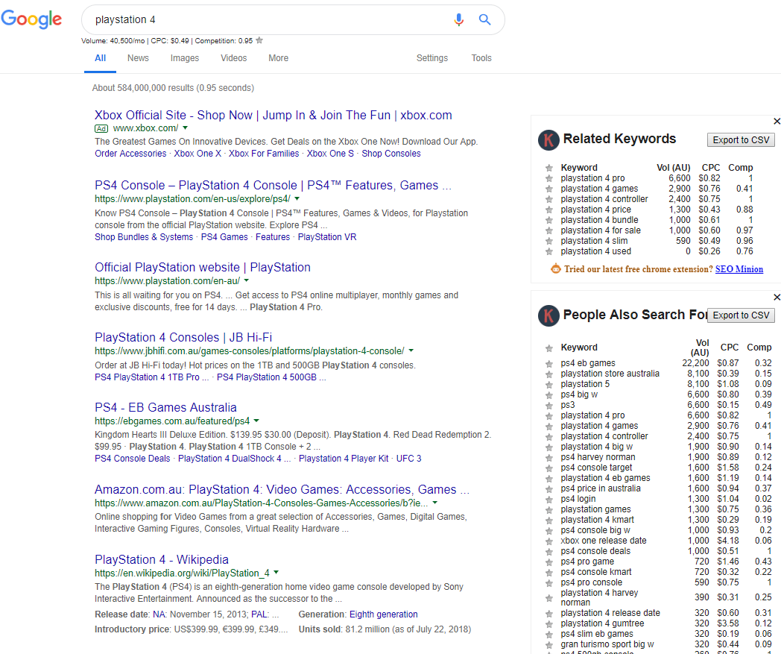Screen dimensions: 781x654
Task: Star the 'gran turismo sport big w' keyword
Action: pyautogui.click(x=549, y=645)
